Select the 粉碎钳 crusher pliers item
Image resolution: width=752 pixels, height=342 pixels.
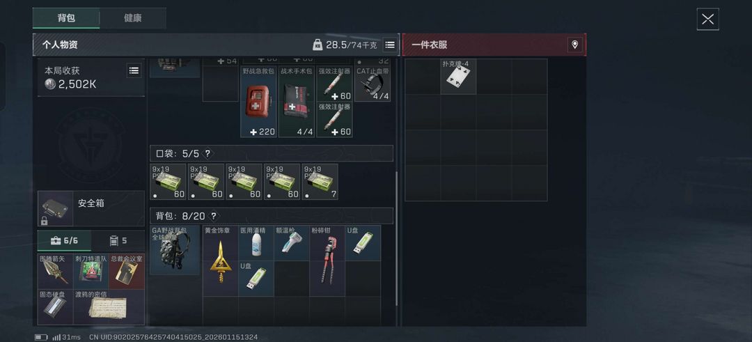327,261
